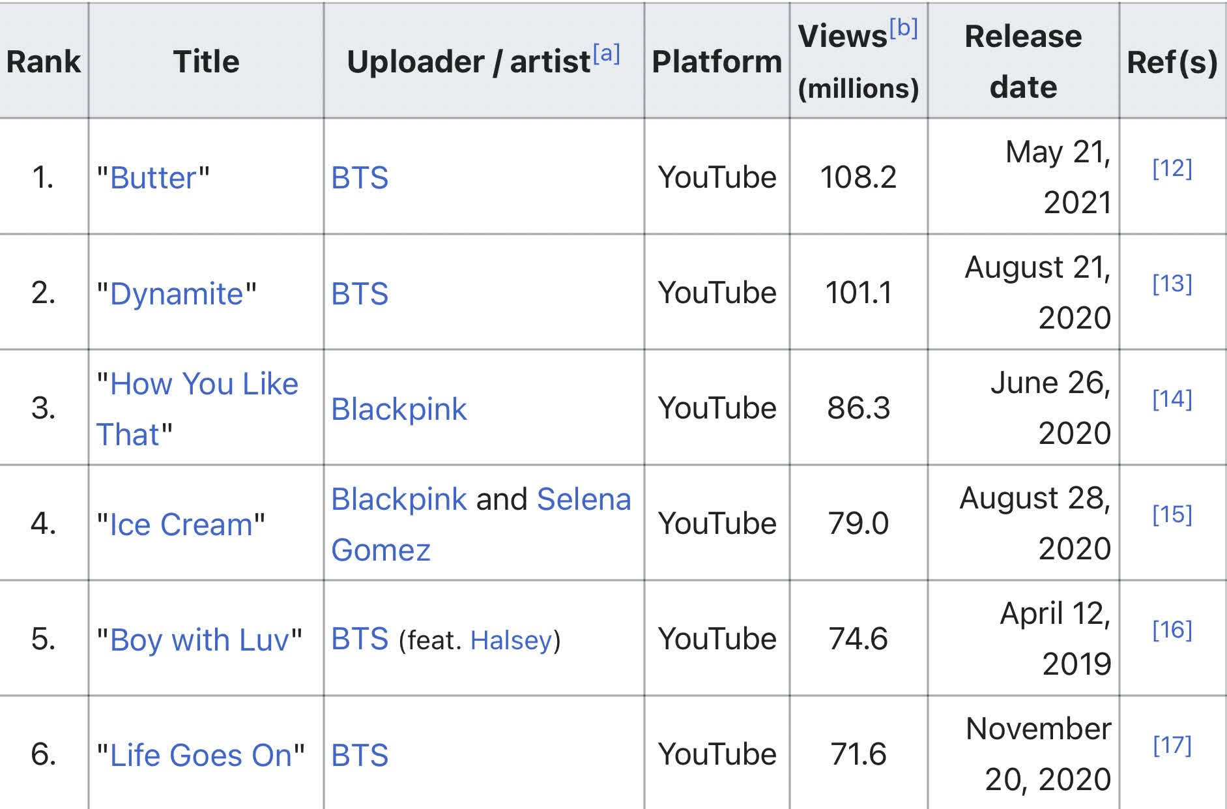
Task: Open the "Life Goes On" link
Action: point(201,755)
